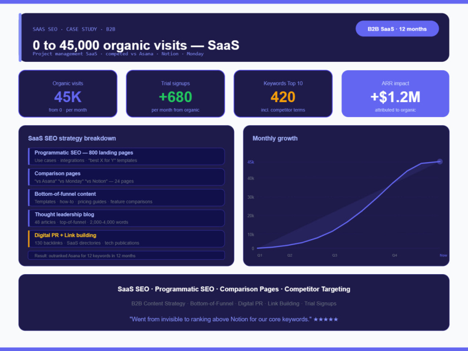This screenshot has width=468, height=351.
Task: Click the Q4 x-axis label
Action: coord(395,255)
